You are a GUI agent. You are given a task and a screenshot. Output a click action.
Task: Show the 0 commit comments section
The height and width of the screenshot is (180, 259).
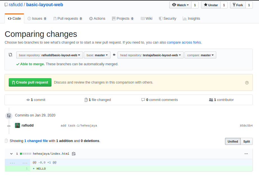pos(159,100)
